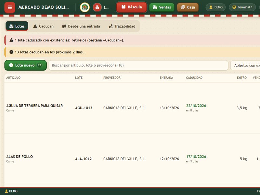Click the supplier in the ALA-1012 row
Image resolution: width=260 pixels, height=195 pixels.
(124, 159)
